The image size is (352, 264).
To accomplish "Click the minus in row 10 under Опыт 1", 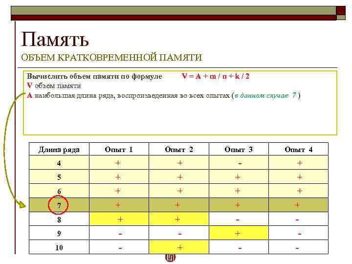I will 120,248.
